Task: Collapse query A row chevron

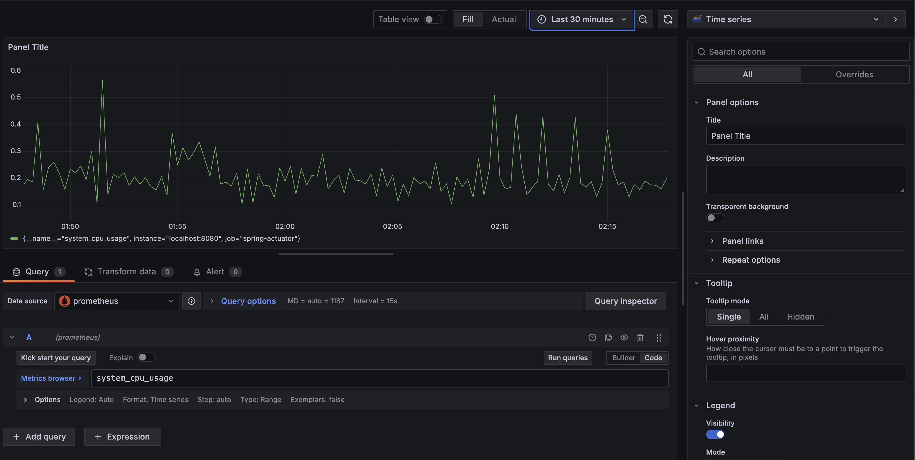Action: (12, 337)
